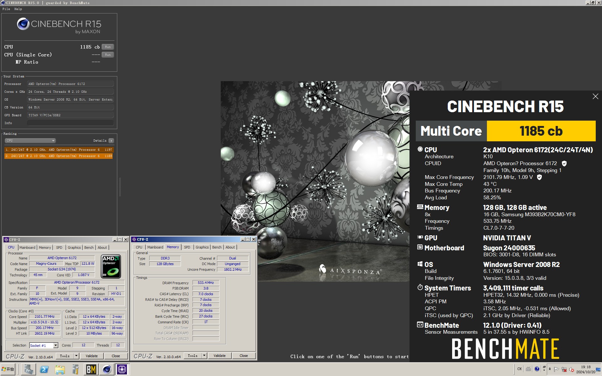Open the Start menu button
602x376 pixels.
click(x=8, y=369)
